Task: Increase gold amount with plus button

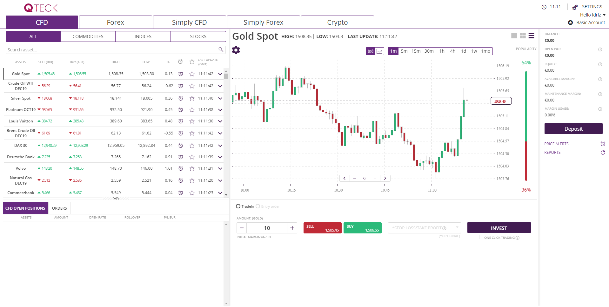Action: [292, 228]
